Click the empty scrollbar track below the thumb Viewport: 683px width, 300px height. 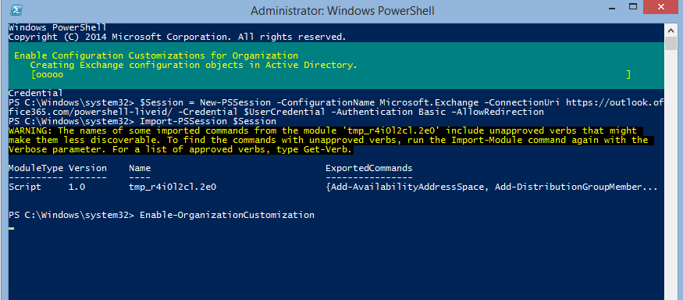(x=671, y=174)
